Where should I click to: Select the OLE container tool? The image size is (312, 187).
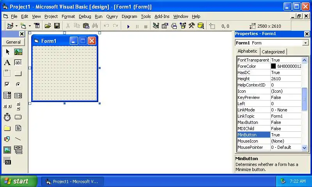[7, 161]
